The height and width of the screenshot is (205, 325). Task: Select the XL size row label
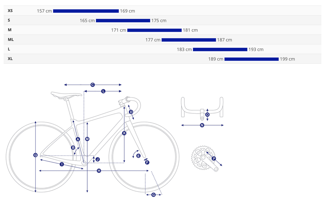point(10,59)
